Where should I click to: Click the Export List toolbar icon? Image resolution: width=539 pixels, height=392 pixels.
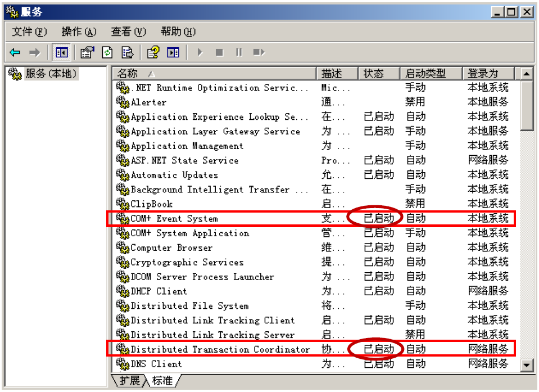pos(127,52)
